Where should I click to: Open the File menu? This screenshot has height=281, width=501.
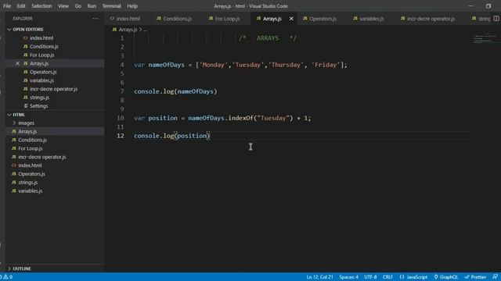pos(7,6)
